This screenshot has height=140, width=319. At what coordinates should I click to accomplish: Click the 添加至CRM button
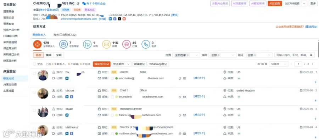pos(101,64)
